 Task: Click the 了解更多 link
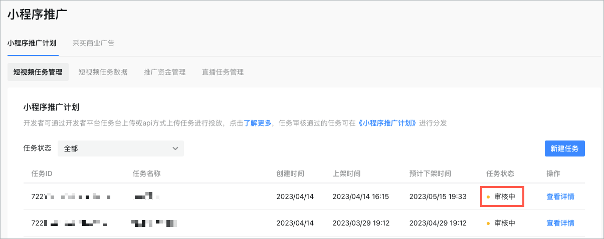258,123
